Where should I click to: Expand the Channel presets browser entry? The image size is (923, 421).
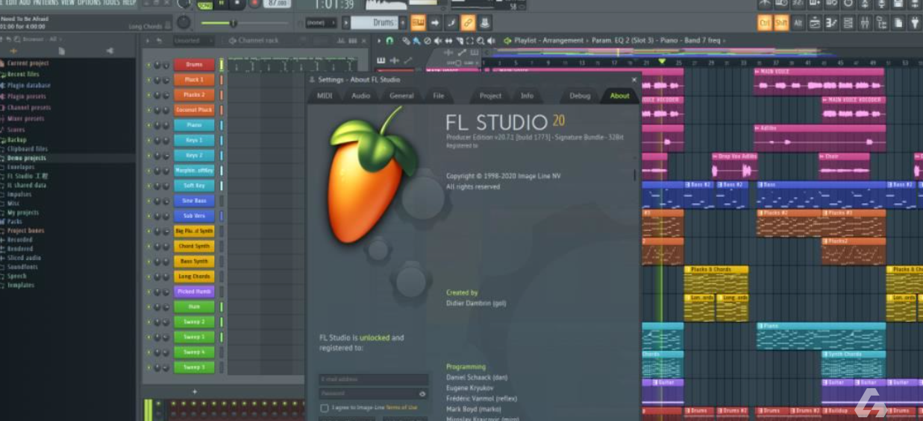click(x=28, y=107)
